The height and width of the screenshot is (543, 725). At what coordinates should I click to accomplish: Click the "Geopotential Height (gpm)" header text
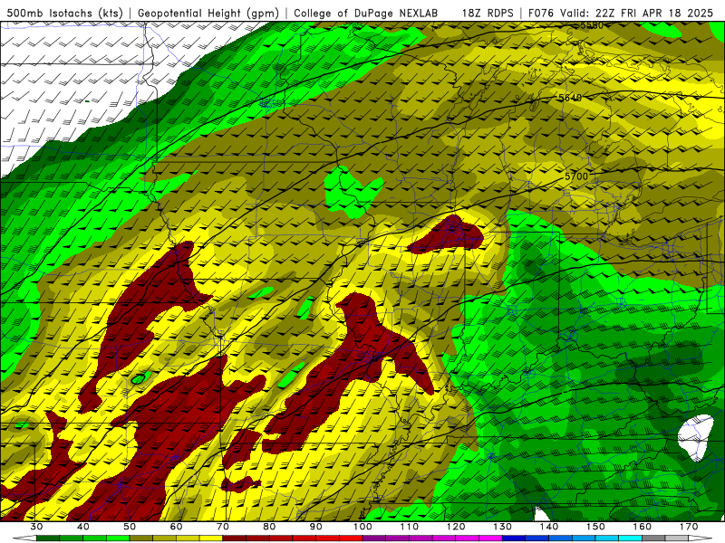(x=208, y=13)
